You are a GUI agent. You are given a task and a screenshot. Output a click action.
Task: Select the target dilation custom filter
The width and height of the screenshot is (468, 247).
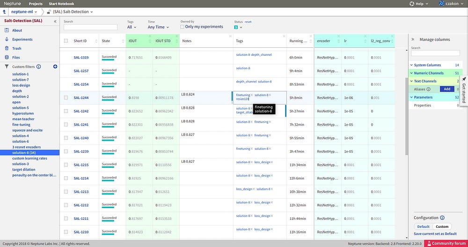coord(24,170)
